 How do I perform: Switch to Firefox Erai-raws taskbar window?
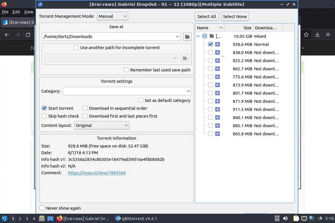83,219
